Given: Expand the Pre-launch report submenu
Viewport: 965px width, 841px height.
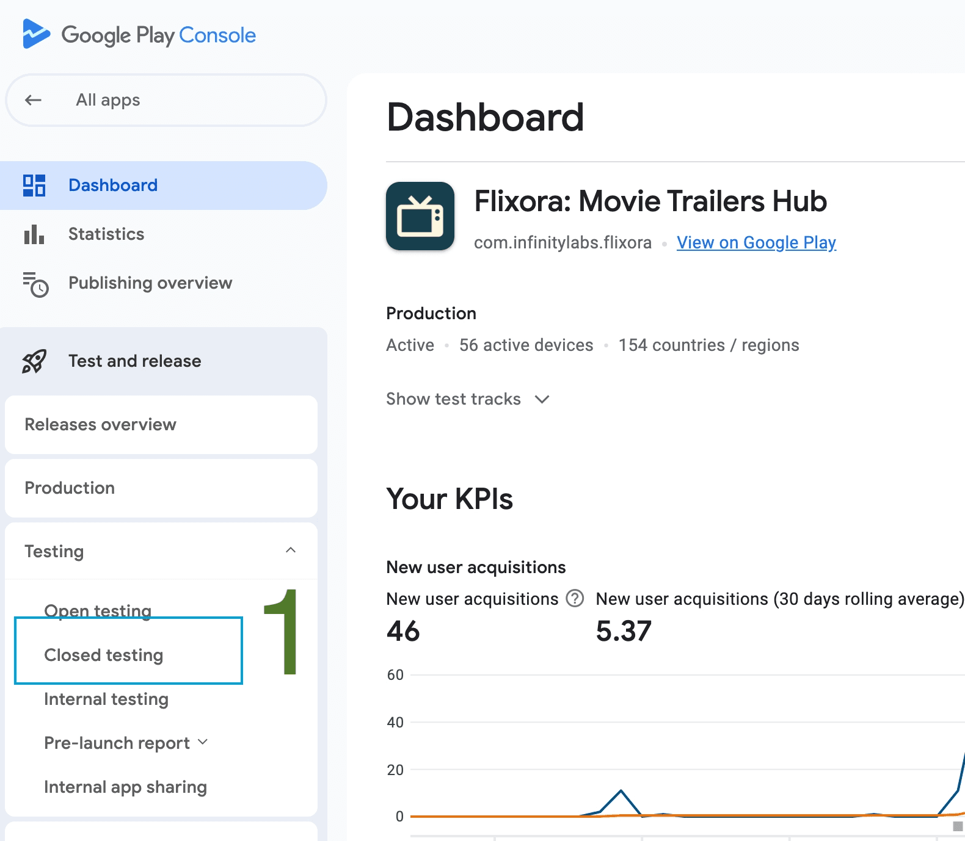Looking at the screenshot, I should pos(203,742).
